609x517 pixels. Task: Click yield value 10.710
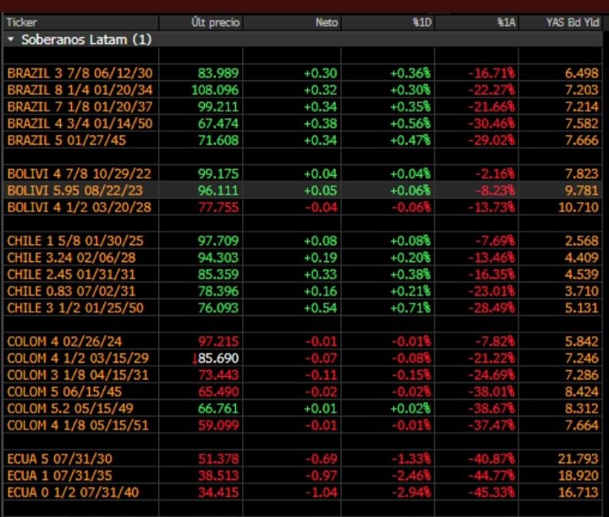(x=579, y=207)
